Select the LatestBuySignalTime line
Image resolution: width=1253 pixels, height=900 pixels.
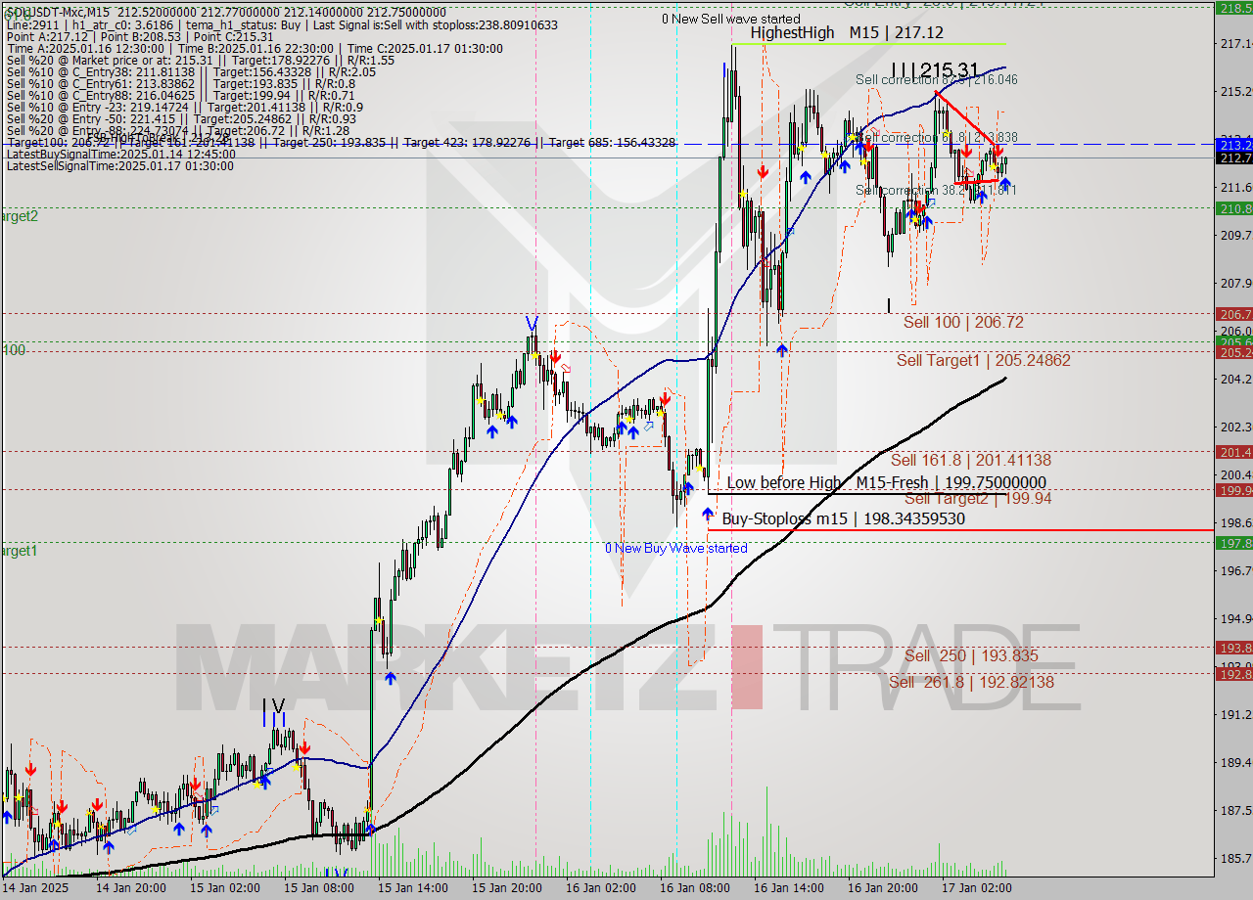point(121,154)
